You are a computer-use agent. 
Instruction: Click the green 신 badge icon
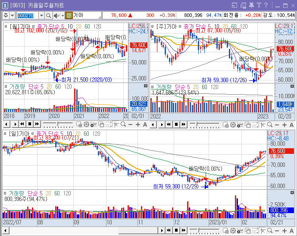[69, 15]
